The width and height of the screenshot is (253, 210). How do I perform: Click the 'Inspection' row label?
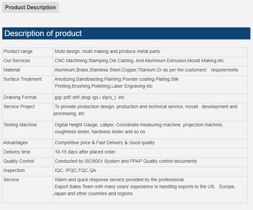14,171
